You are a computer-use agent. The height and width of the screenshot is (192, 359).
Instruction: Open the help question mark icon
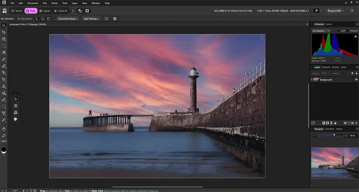[x=352, y=11]
